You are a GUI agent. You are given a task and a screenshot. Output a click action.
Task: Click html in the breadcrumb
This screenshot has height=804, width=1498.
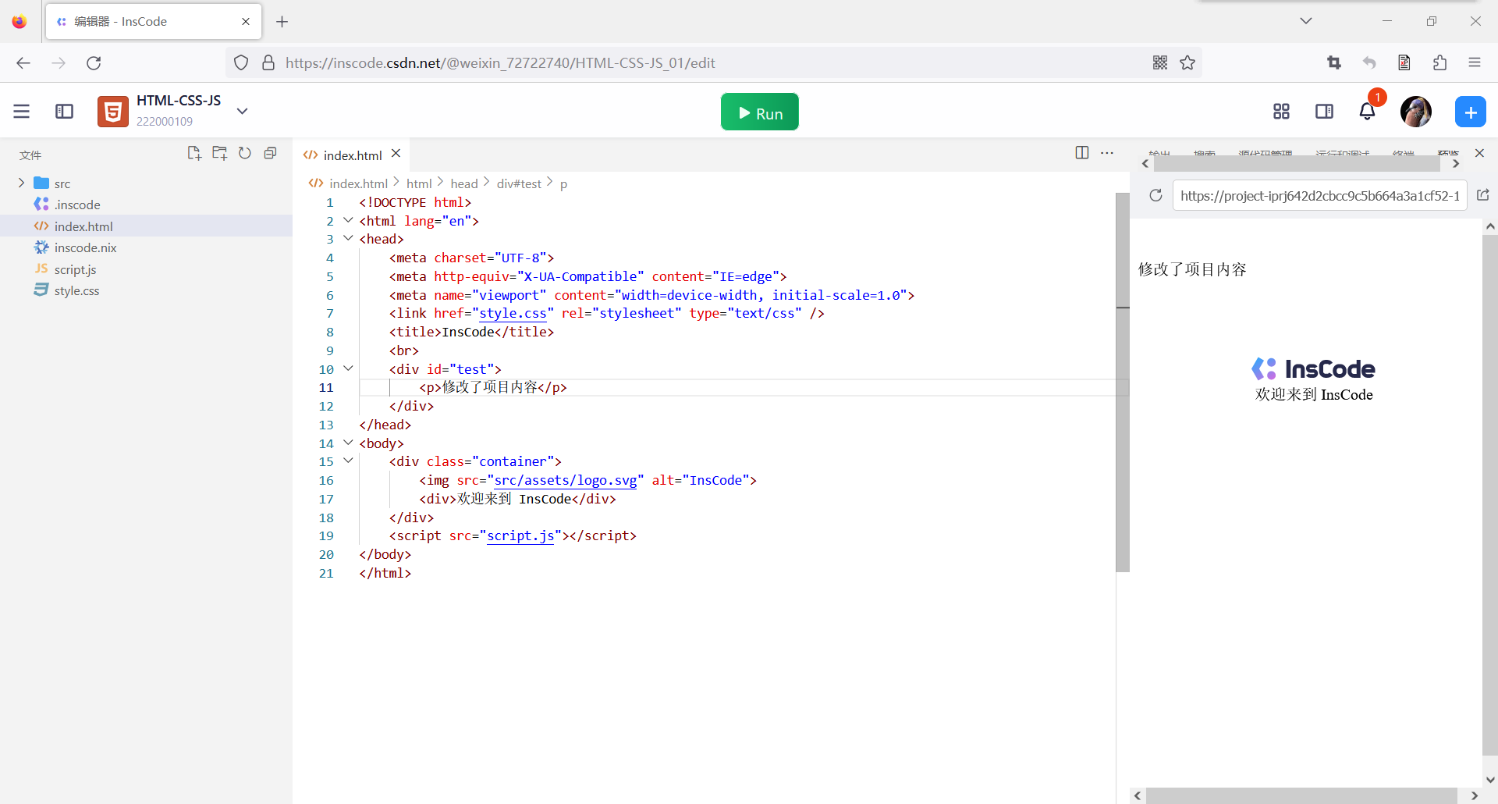419,183
